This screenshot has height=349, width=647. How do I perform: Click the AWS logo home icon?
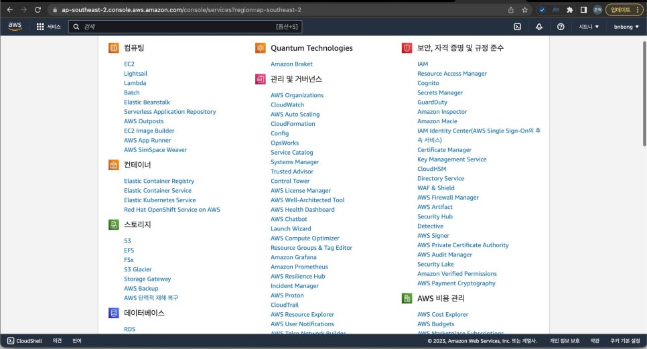click(15, 26)
